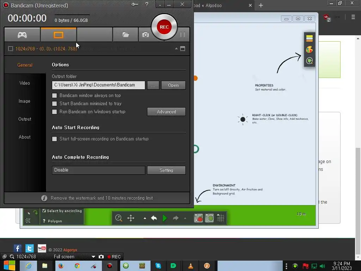Open the Bandicam registration key icon
361x271 pixels.
click(x=135, y=4)
